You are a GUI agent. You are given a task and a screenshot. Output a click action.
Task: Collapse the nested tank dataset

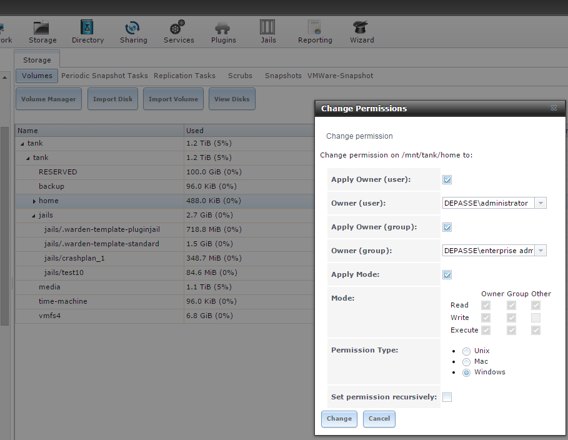(28, 158)
